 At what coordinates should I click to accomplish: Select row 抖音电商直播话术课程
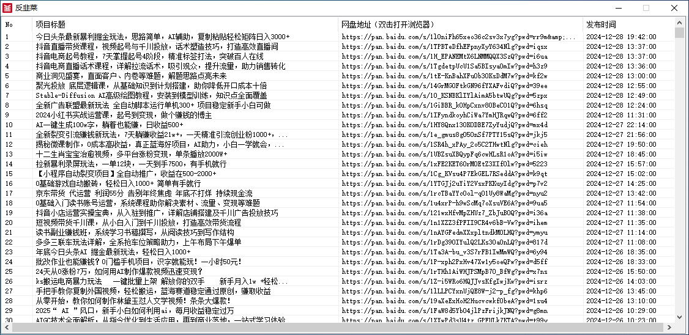(x=338, y=66)
